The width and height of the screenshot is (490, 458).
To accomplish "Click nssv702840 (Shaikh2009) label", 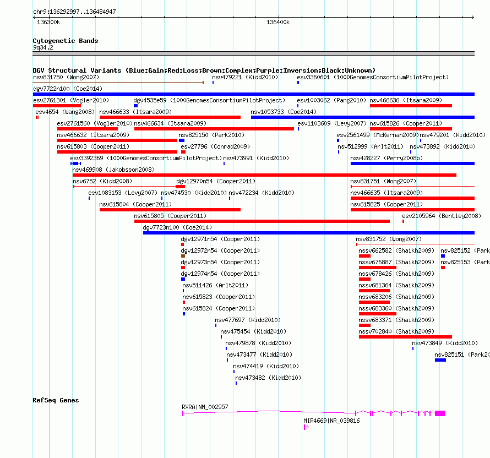I will [396, 331].
